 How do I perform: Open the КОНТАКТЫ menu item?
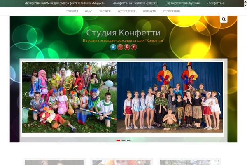tap(149, 11)
